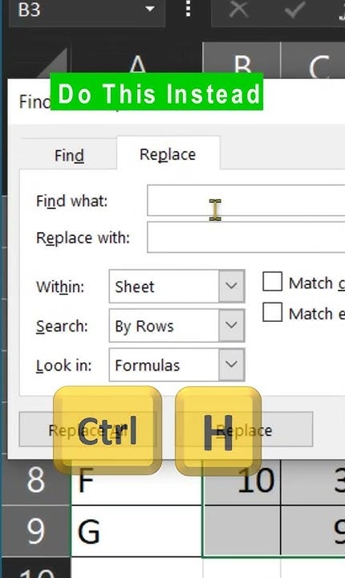This screenshot has height=578, width=345.
Task: Expand the Within dropdown showing Sheet
Action: click(x=231, y=286)
